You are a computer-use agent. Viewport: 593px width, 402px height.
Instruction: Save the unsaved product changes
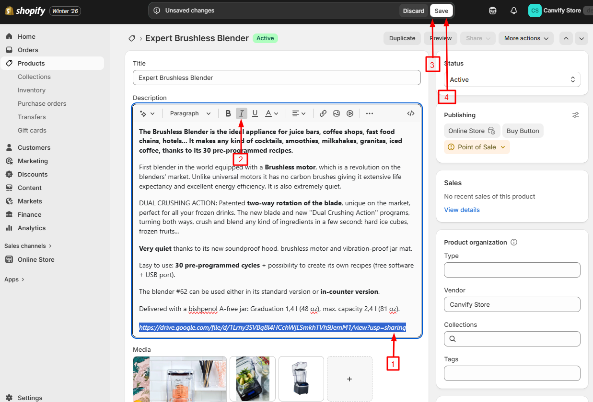tap(441, 10)
